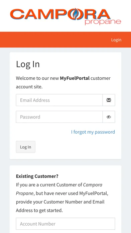Screen dimensions: 131x233
Task: Click the 'Existing Customer?' bold heading
Action: [37, 176]
